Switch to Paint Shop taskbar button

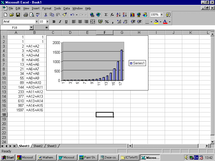(88, 158)
